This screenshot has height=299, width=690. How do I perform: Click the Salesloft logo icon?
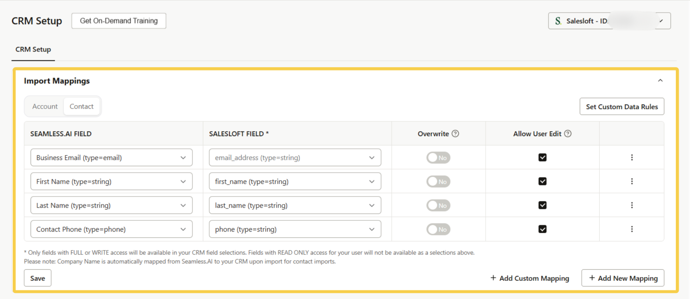pyautogui.click(x=558, y=21)
